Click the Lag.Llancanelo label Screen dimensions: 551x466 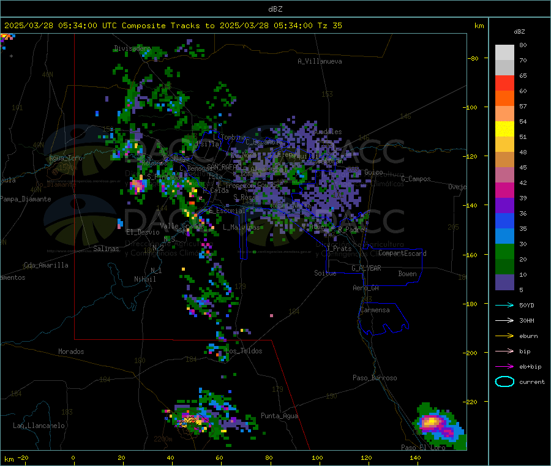[39, 426]
